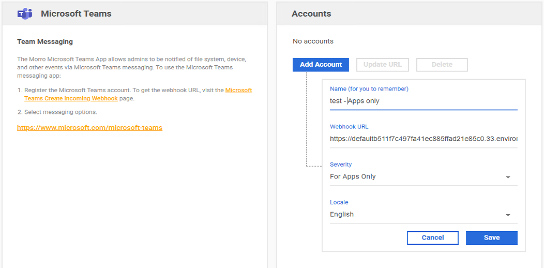Viewport: 544px width, 268px height.
Task: Focus the Webhook URL input field
Action: [424, 139]
